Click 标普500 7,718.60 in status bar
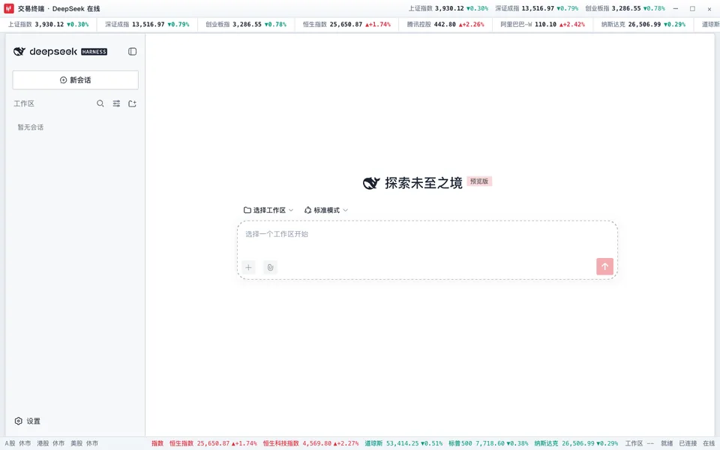Image resolution: width=720 pixels, height=450 pixels. coord(488,443)
